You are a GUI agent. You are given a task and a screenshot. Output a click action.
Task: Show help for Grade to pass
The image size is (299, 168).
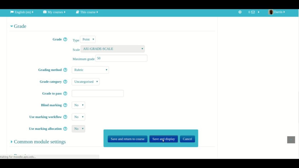(x=65, y=94)
